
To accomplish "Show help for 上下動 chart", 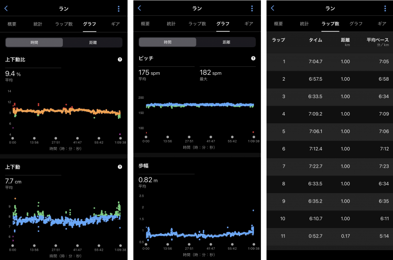I will point(120,167).
